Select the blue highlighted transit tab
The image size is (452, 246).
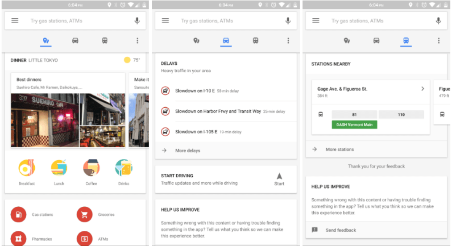[x=406, y=41]
